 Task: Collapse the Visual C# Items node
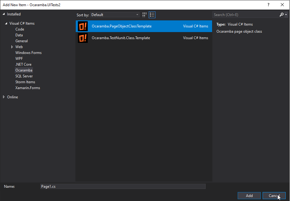[x=6, y=23]
